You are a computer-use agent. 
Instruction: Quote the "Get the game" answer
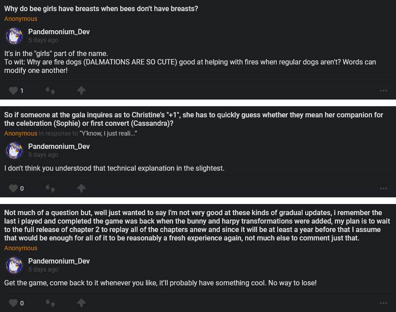point(50,303)
